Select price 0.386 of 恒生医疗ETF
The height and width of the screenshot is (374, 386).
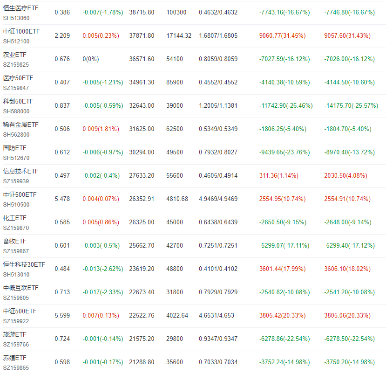62,12
